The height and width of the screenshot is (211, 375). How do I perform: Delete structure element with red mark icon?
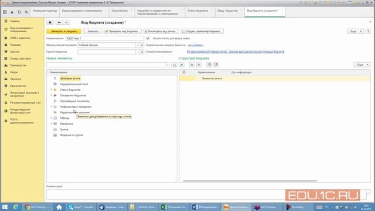(x=216, y=65)
